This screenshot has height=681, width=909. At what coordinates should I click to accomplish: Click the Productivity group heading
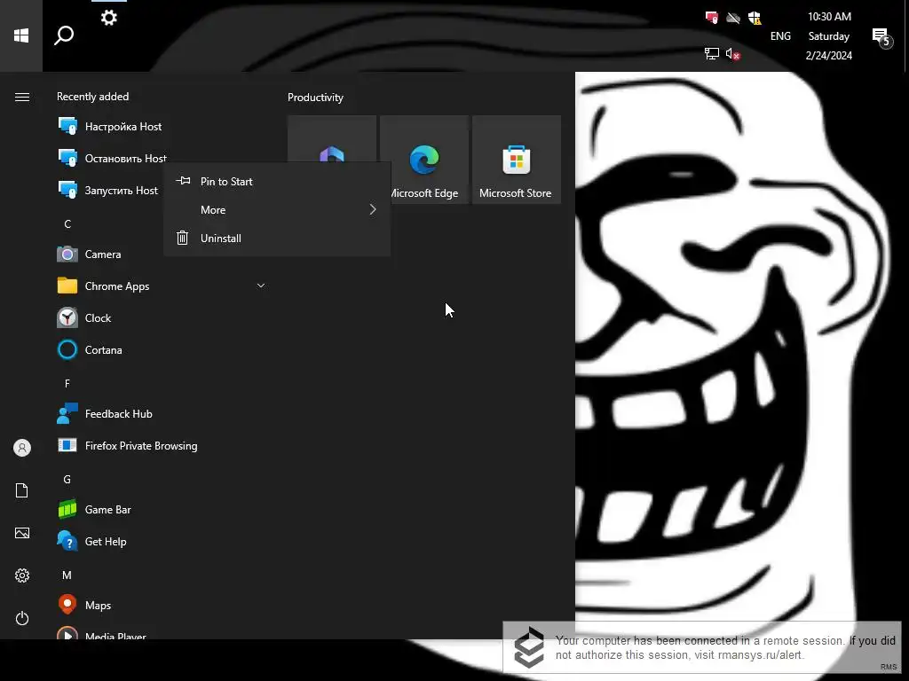[315, 98]
